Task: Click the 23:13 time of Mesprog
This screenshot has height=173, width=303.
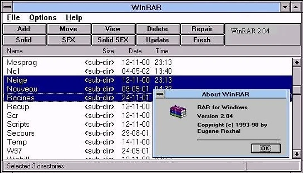Action: coord(163,62)
